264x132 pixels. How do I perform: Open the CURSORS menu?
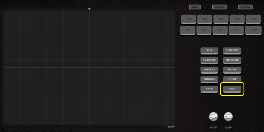pos(209,60)
